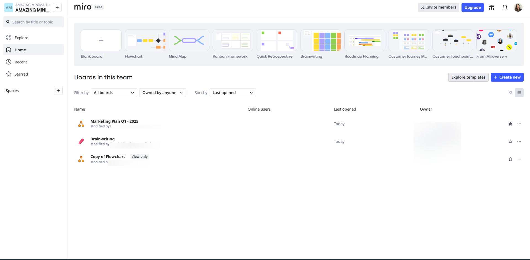
Task: Open Recent boards in sidebar
Action: [x=33, y=62]
